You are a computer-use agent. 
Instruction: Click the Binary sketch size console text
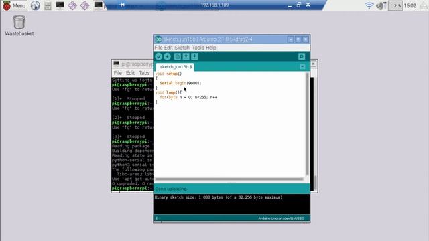219,197
